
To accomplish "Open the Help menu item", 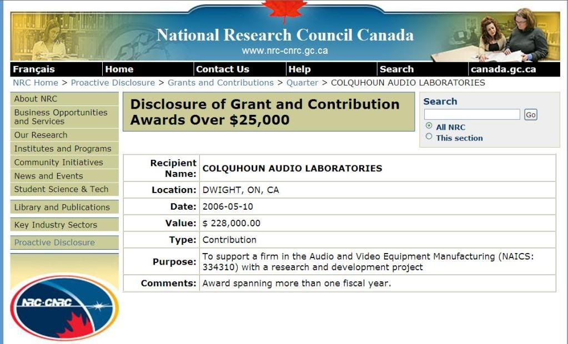I will 300,69.
